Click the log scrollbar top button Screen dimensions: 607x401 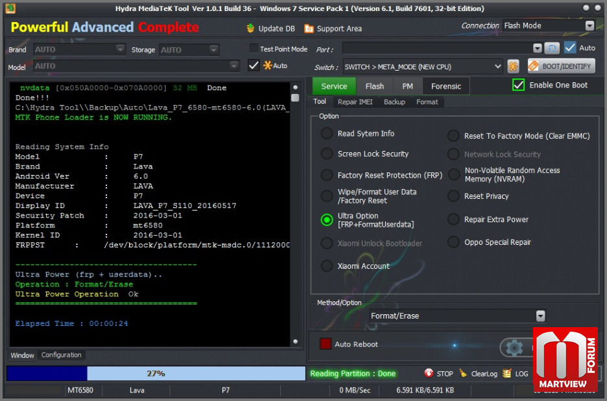click(x=295, y=87)
